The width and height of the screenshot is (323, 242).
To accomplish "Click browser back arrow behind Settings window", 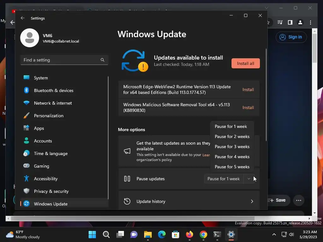I will (12, 22).
